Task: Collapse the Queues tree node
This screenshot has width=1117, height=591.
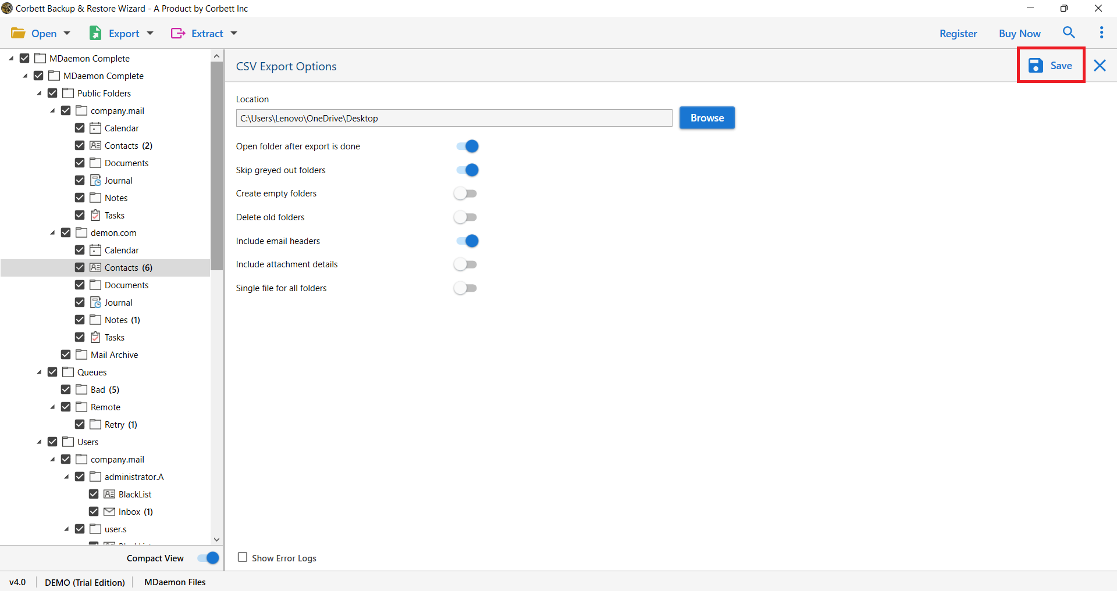Action: pyautogui.click(x=39, y=372)
